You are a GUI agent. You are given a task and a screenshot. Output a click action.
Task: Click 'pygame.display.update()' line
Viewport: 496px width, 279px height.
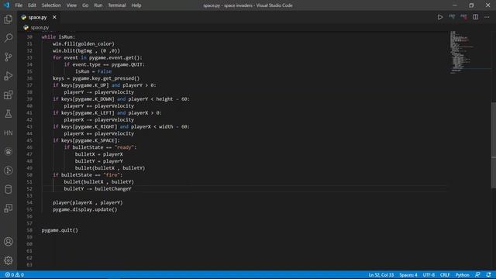[84, 209]
